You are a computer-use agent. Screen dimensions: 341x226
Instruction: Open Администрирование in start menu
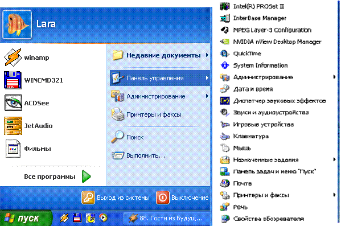pyautogui.click(x=160, y=96)
